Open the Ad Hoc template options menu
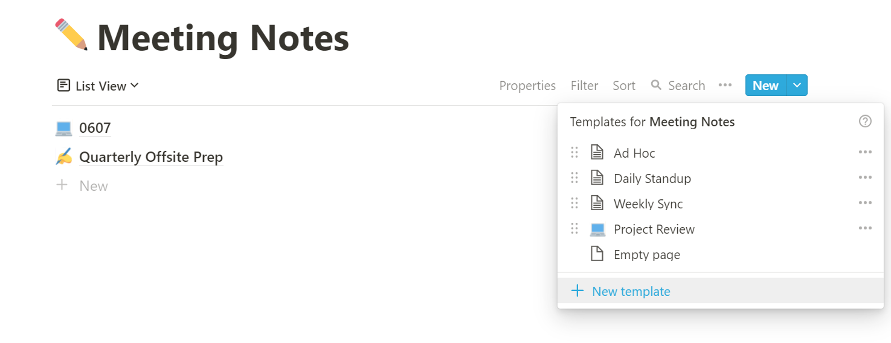The image size is (891, 343). [865, 152]
